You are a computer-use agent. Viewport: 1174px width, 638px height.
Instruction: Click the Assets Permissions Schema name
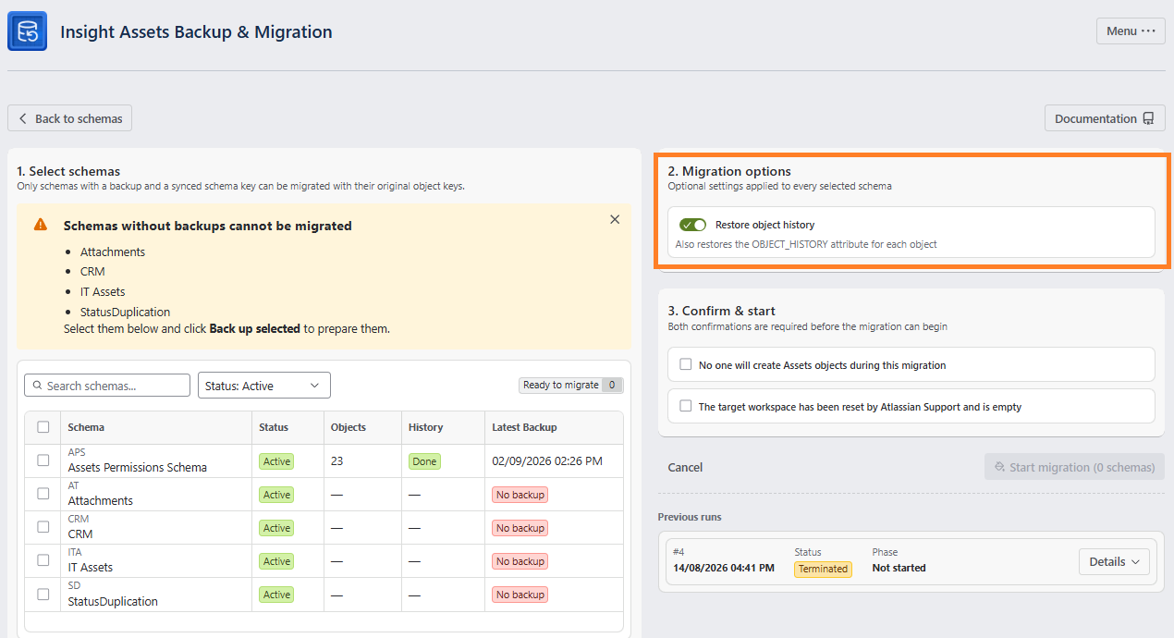pos(138,467)
